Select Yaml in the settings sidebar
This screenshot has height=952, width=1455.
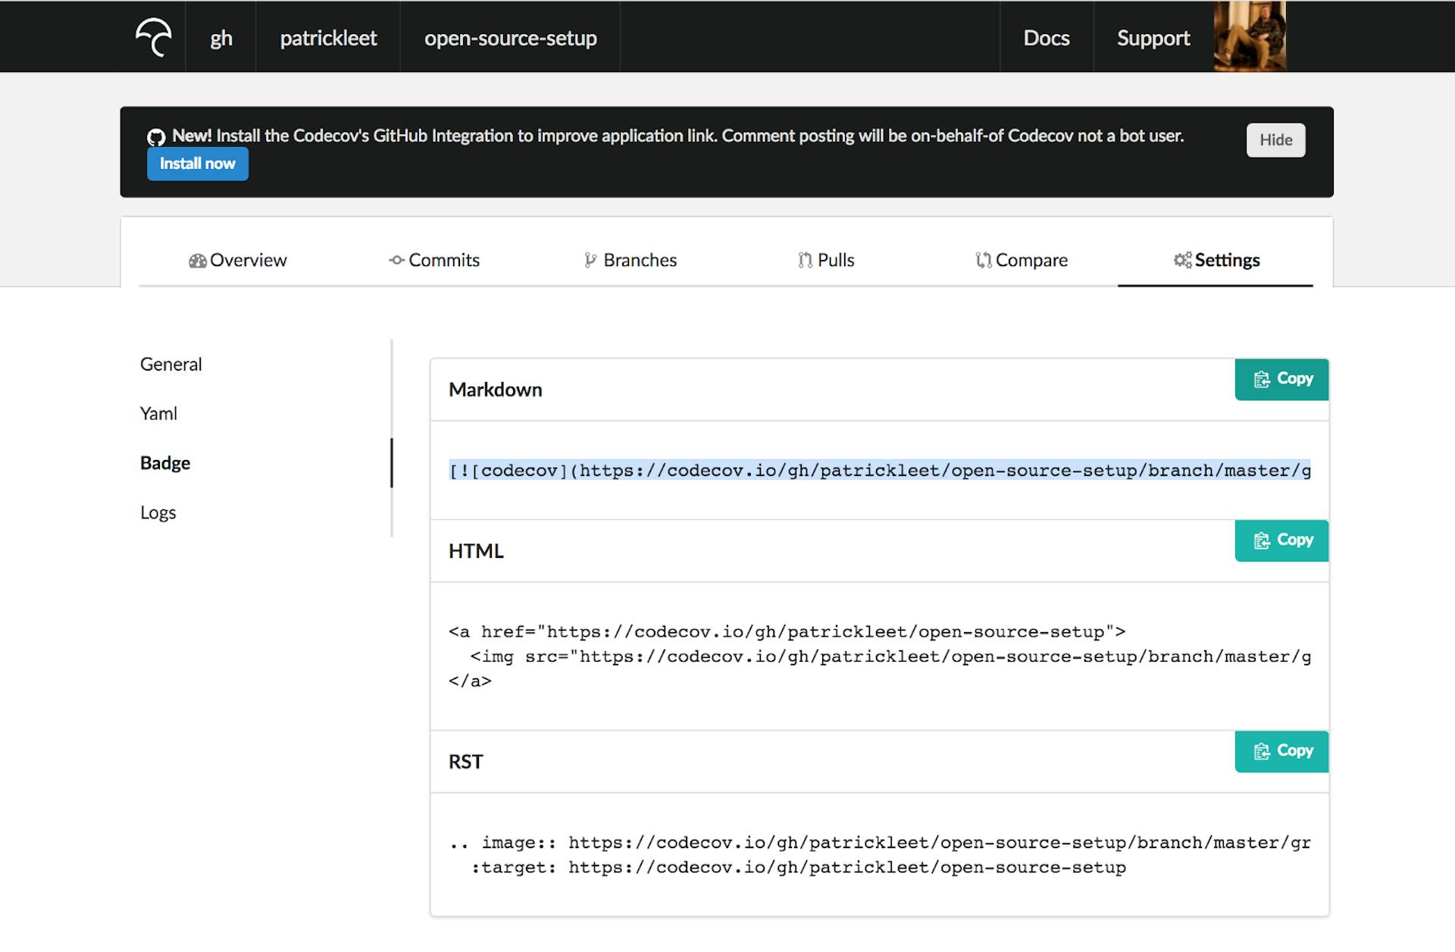pos(158,413)
